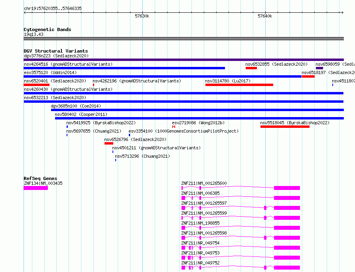Open the nsv4501211 gnomAD variant label
355x272 pixels.
(156, 148)
